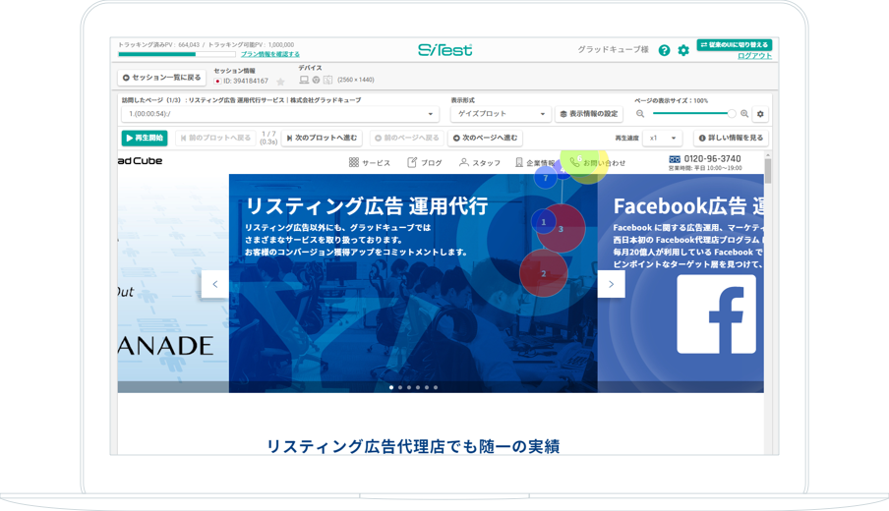Click the SiTest logo

tap(444, 50)
